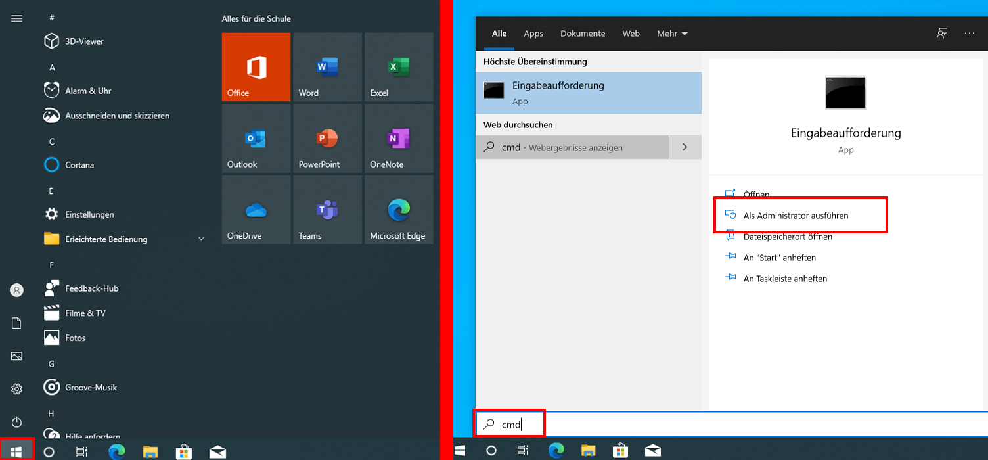Click the Outlook tile
988x460 pixels.
click(256, 139)
